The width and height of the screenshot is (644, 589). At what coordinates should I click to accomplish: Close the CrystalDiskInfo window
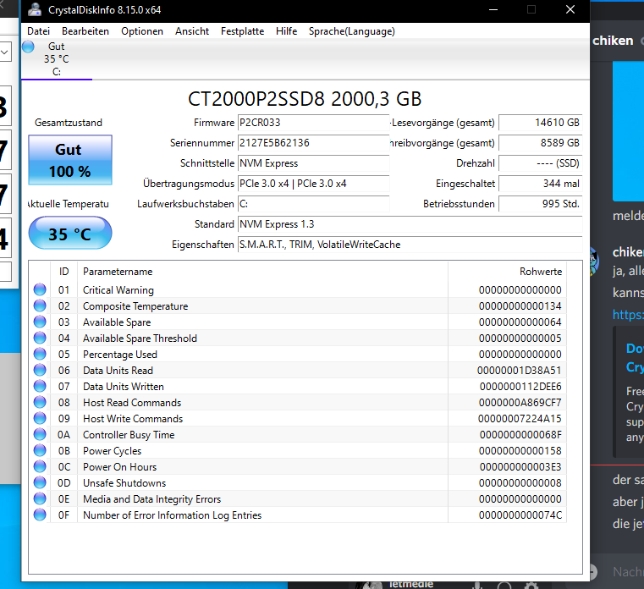point(570,10)
